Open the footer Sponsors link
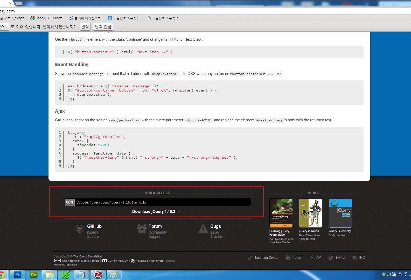Screen dimensions: 411x280 (72, 265)
